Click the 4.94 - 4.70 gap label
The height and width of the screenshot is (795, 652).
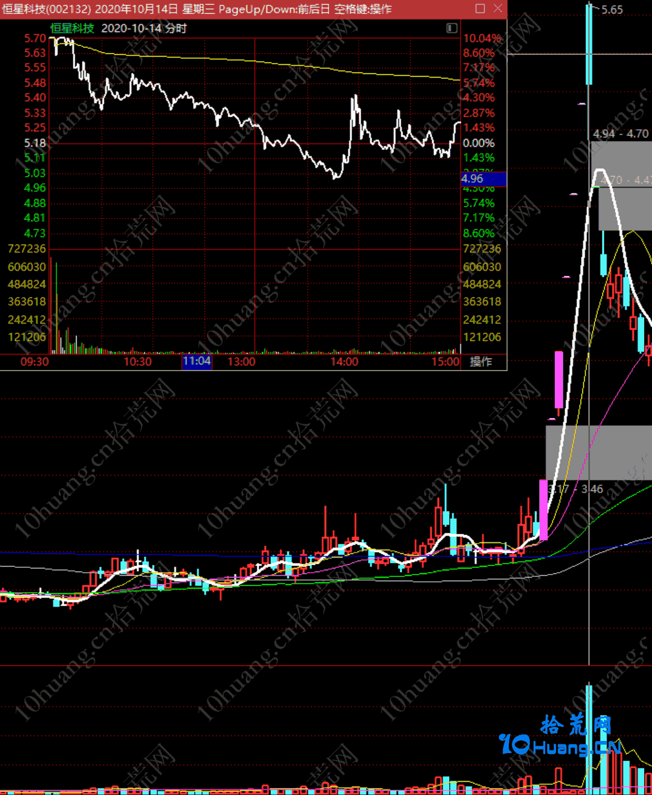click(x=621, y=134)
